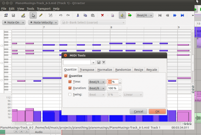Toggle note preview speaker icon

(x=122, y=15)
